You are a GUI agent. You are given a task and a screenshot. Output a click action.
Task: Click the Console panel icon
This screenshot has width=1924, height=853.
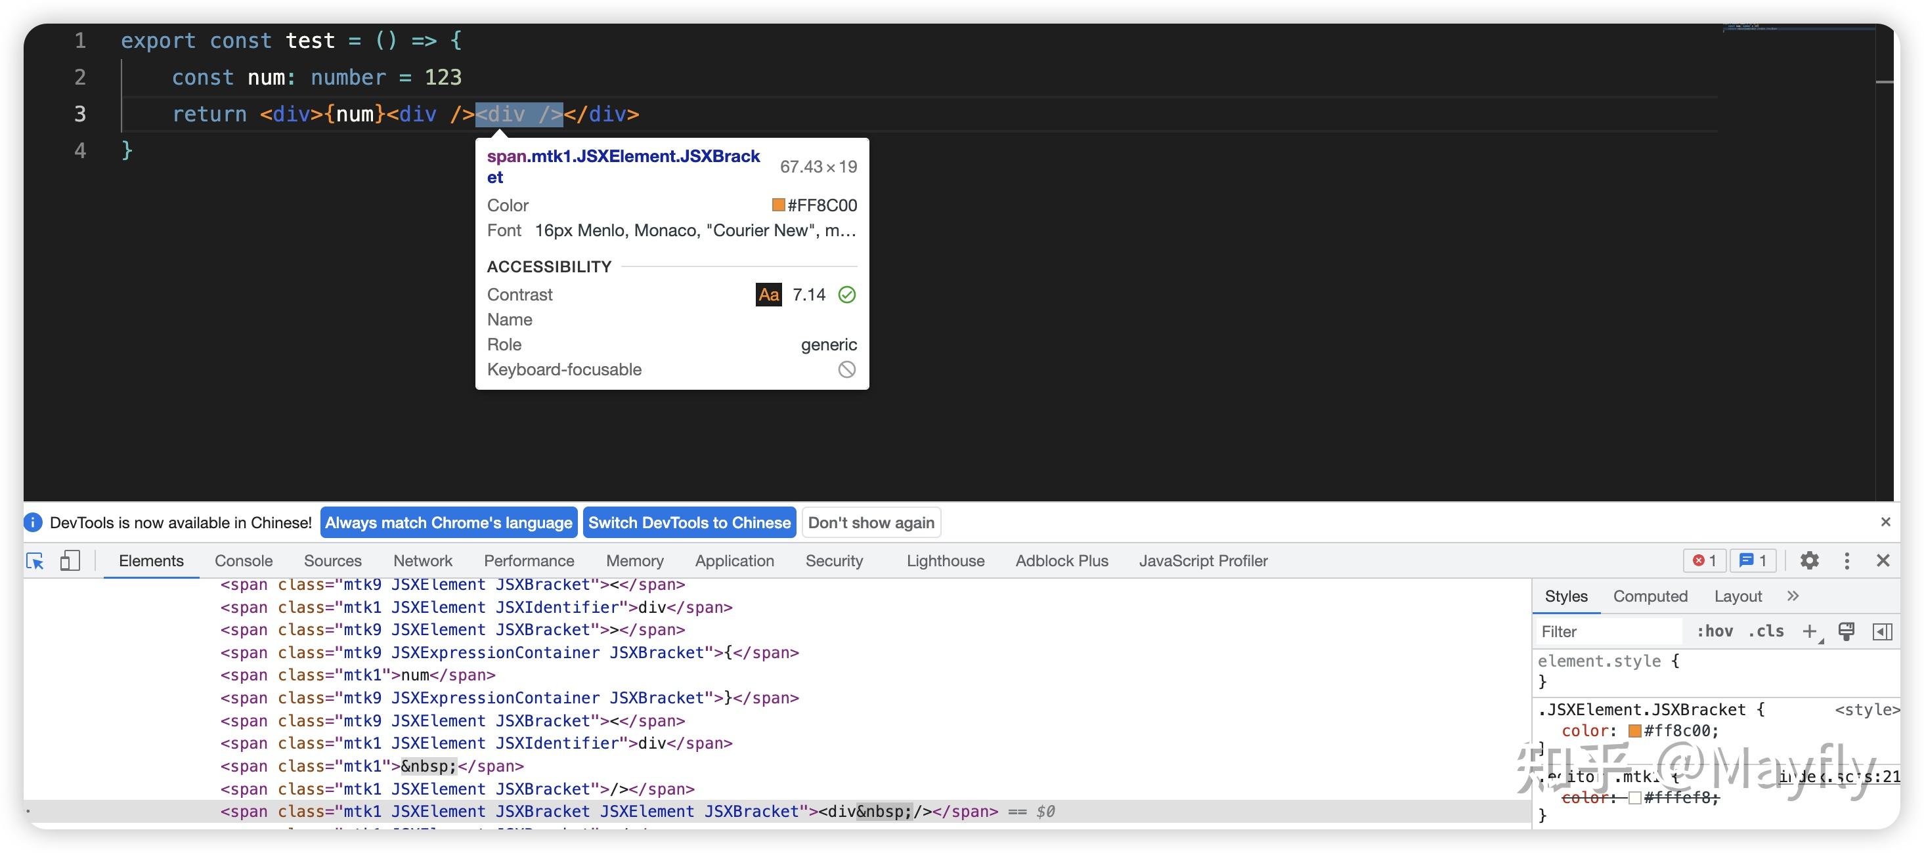[240, 560]
